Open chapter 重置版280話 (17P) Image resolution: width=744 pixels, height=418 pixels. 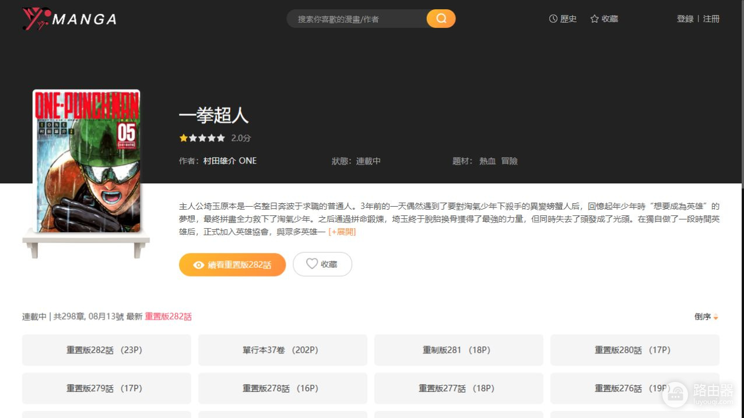635,350
